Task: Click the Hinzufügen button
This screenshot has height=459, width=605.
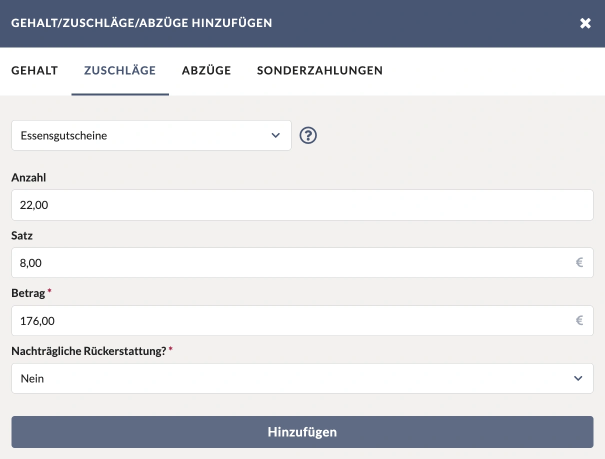Action: [x=302, y=431]
